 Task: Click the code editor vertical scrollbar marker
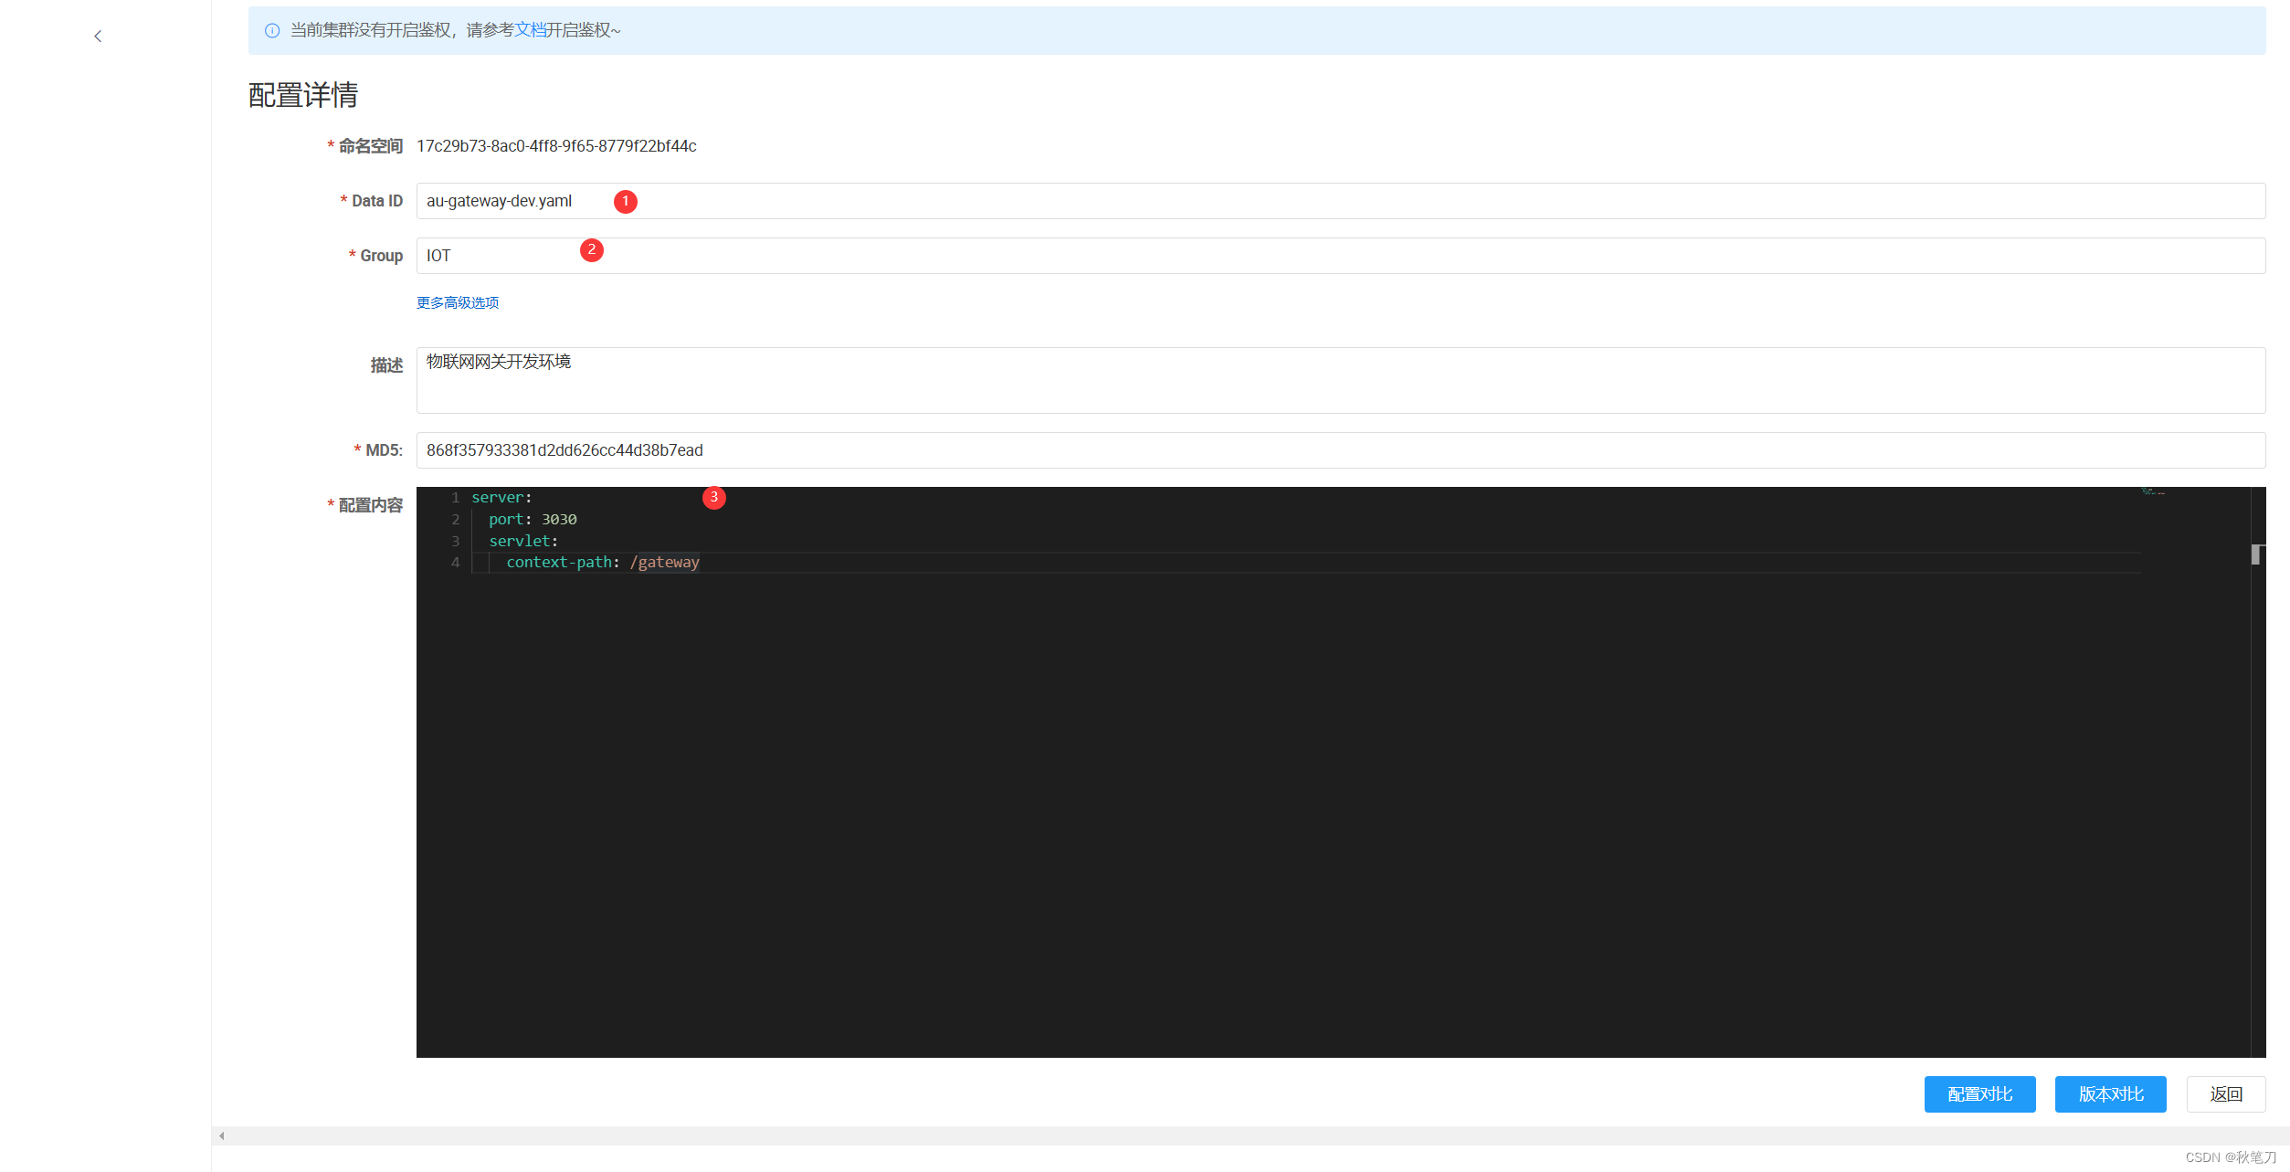coord(2255,554)
